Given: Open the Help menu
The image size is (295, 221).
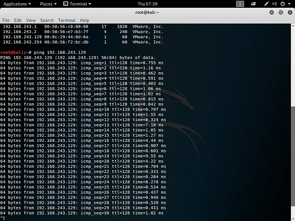Looking at the screenshot, I should (84, 20).
